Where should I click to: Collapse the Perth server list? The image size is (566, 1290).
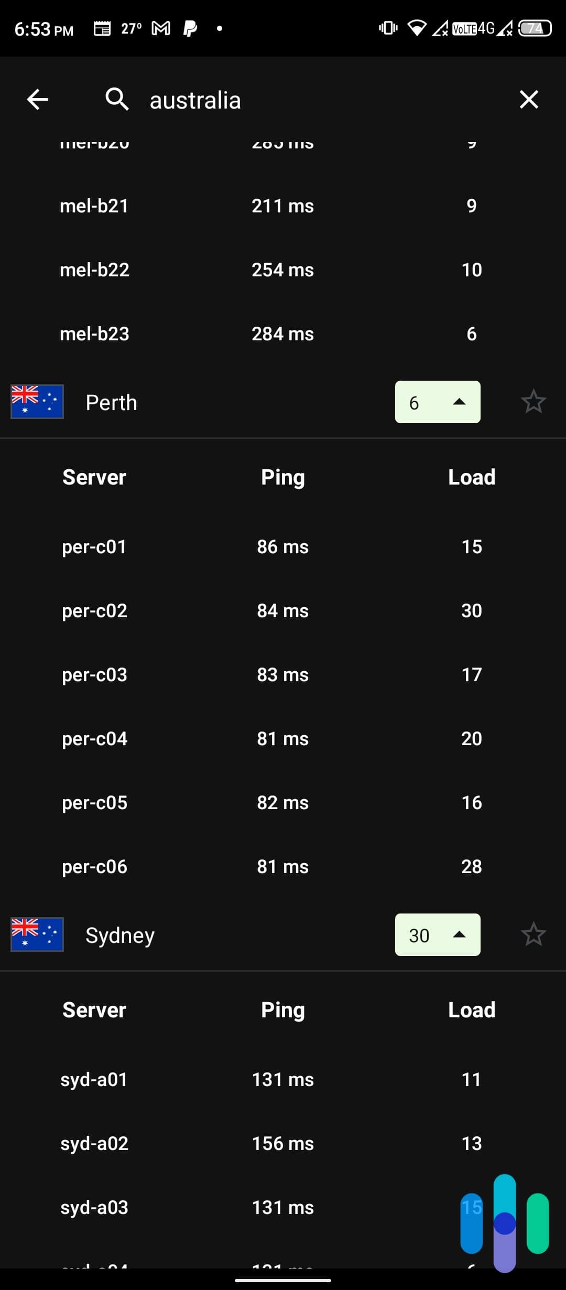[438, 402]
